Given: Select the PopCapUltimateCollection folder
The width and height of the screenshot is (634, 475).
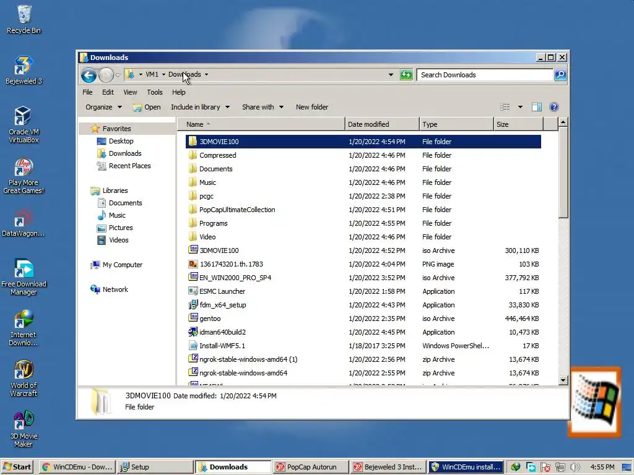Looking at the screenshot, I should click(363, 210).
